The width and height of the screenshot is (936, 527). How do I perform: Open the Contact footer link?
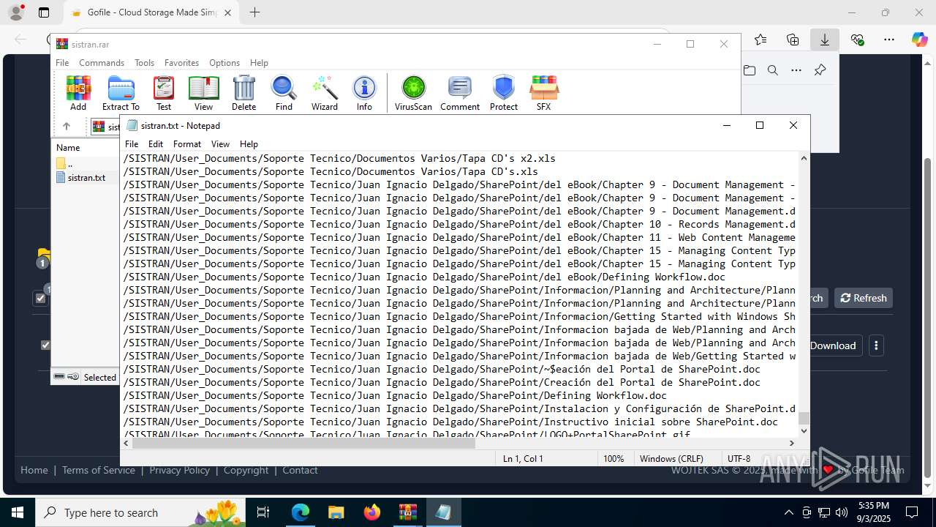click(300, 470)
